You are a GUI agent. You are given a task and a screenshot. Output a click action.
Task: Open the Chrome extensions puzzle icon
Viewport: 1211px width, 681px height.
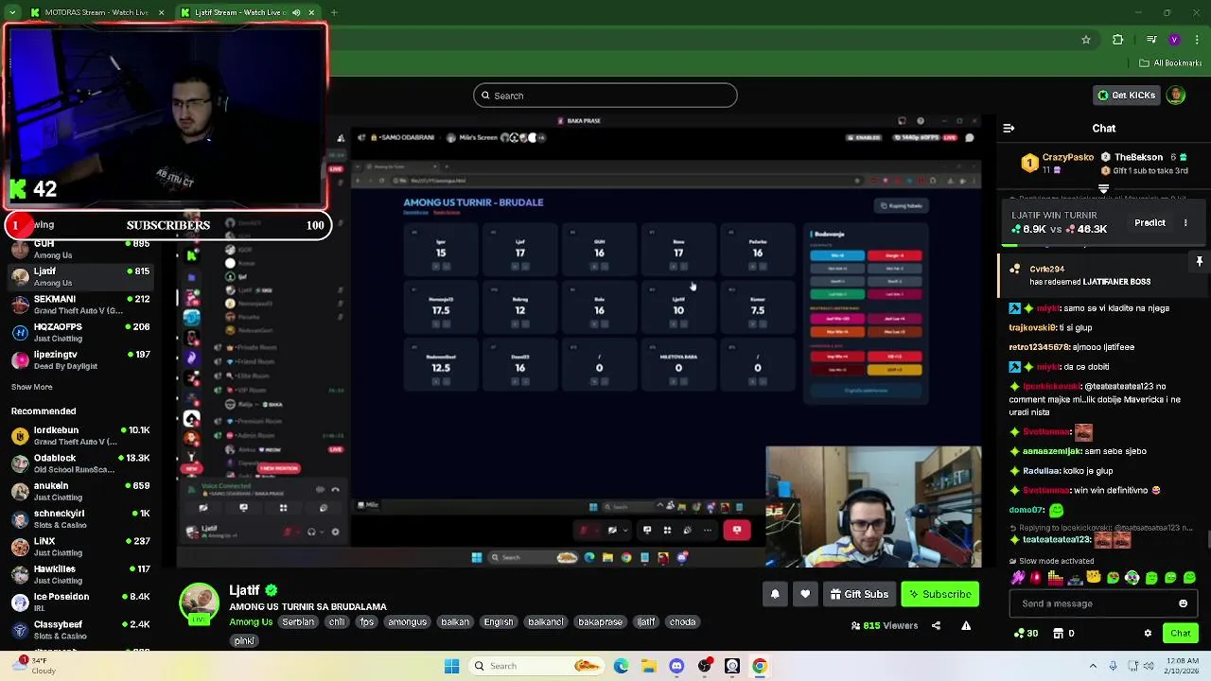click(1117, 40)
